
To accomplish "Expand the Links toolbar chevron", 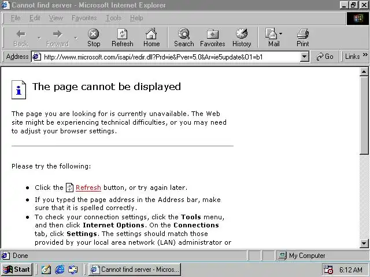I will 365,55.
